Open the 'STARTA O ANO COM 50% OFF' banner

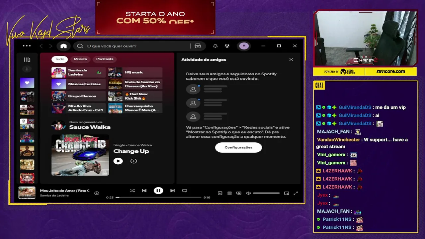[x=155, y=17]
